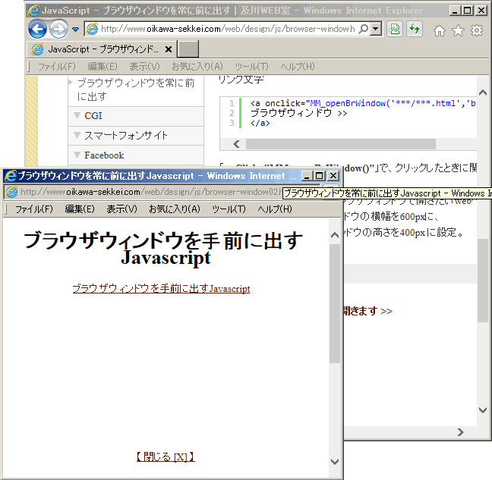Viewport: 492px width, 480px height.
Task: Minimize the popup browser window
Action: (307, 176)
